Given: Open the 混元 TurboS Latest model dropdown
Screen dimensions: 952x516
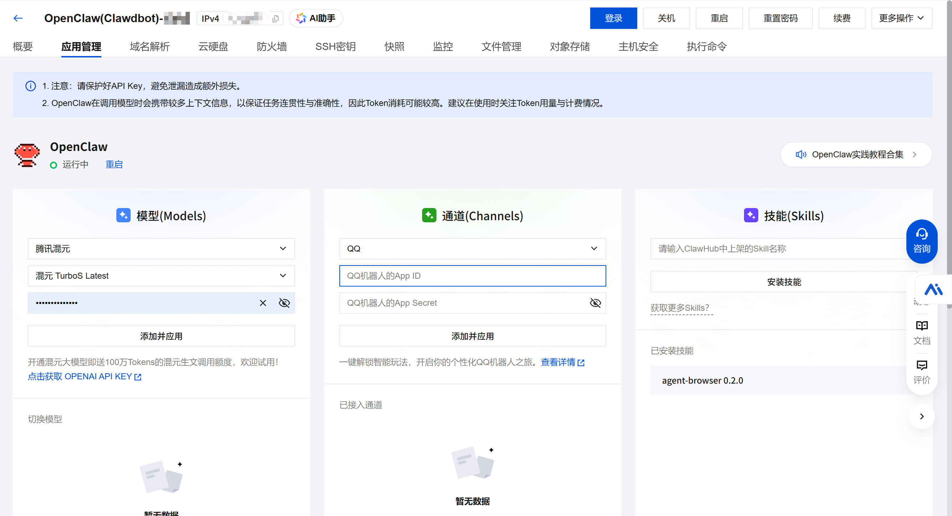Looking at the screenshot, I should (161, 276).
